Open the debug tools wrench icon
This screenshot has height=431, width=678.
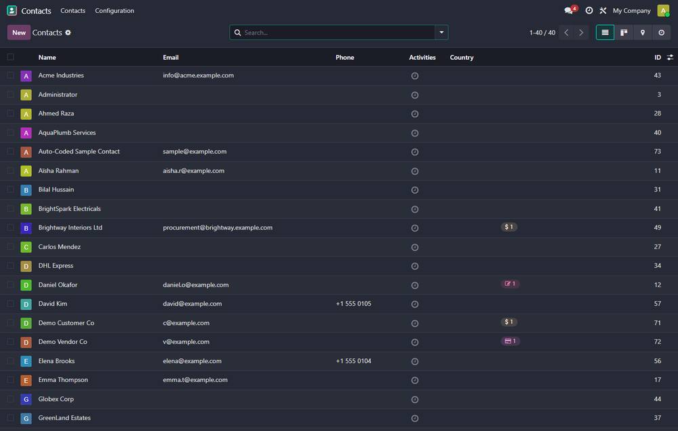[603, 10]
